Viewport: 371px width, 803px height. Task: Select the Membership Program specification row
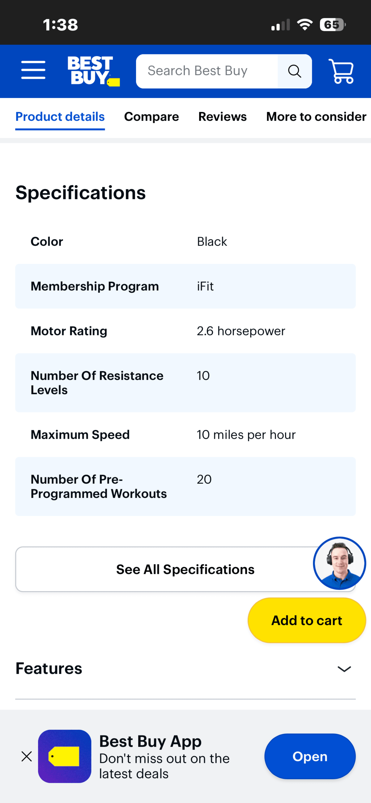(x=185, y=286)
